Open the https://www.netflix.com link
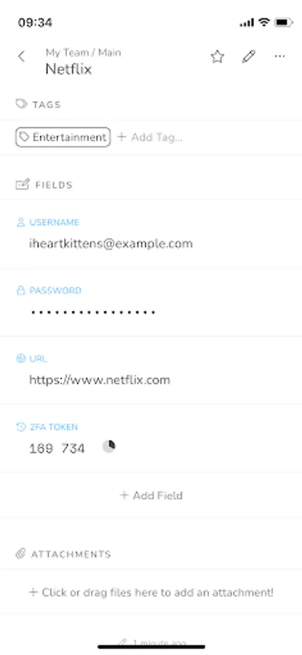This screenshot has width=302, height=655. click(100, 380)
